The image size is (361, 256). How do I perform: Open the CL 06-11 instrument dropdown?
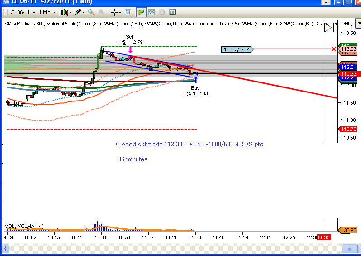23,12
